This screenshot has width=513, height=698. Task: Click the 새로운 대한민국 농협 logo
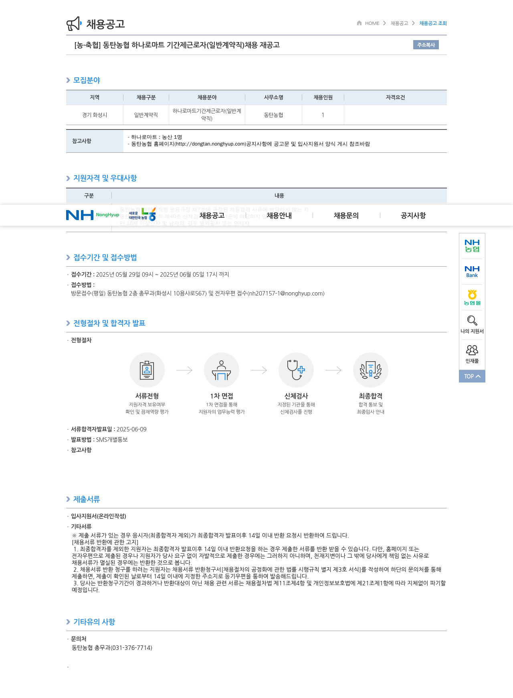coord(142,215)
